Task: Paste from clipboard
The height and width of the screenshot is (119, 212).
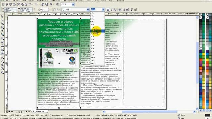Action: coord(26,4)
